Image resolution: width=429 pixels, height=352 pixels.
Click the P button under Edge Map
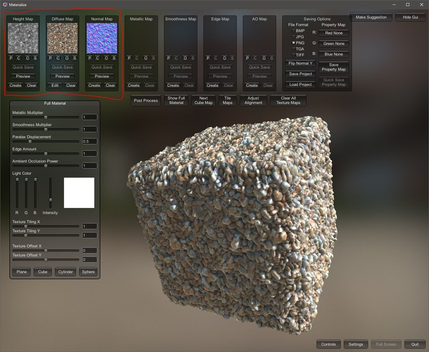208,58
